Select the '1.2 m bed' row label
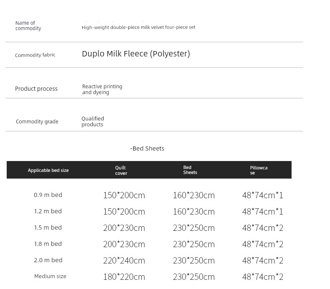Image resolution: width=330 pixels, height=289 pixels. tap(48, 211)
